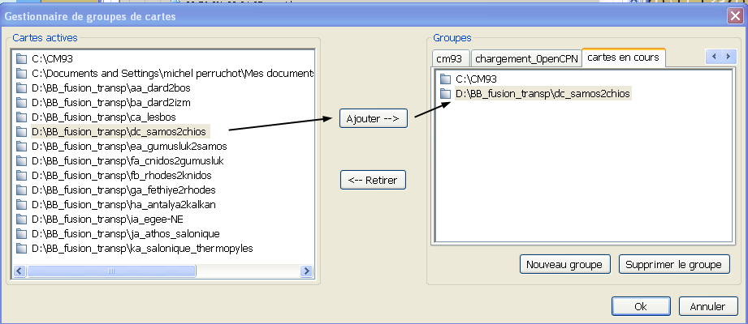Click folder icon of aa_dard2bos entry
Image resolution: width=748 pixels, height=324 pixels.
click(x=22, y=87)
